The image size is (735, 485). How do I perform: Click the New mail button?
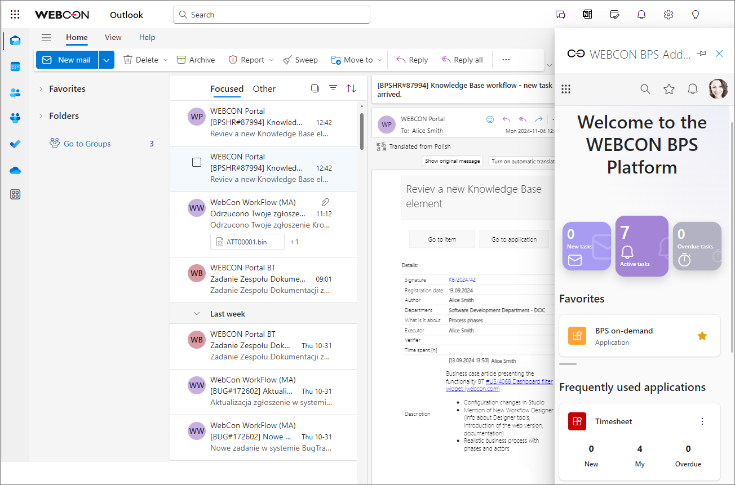click(x=67, y=60)
